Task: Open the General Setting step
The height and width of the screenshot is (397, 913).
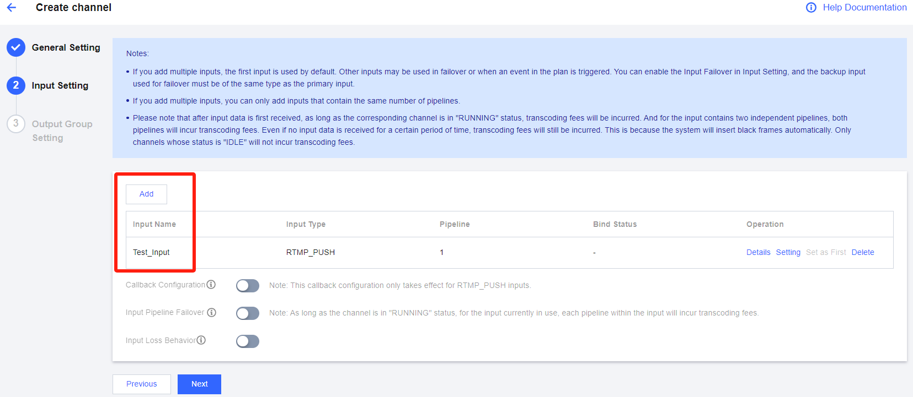Action: pyautogui.click(x=66, y=47)
